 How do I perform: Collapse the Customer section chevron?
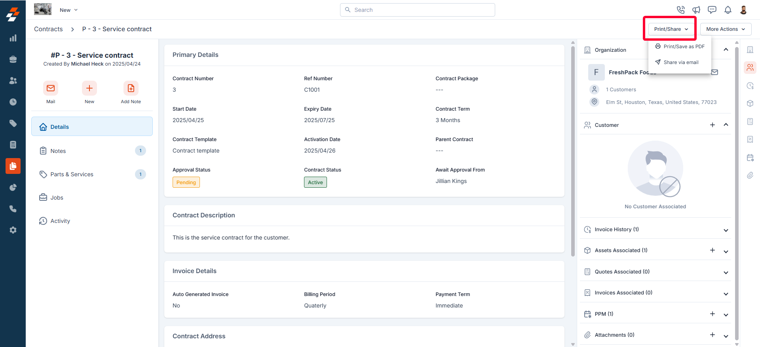pyautogui.click(x=726, y=125)
